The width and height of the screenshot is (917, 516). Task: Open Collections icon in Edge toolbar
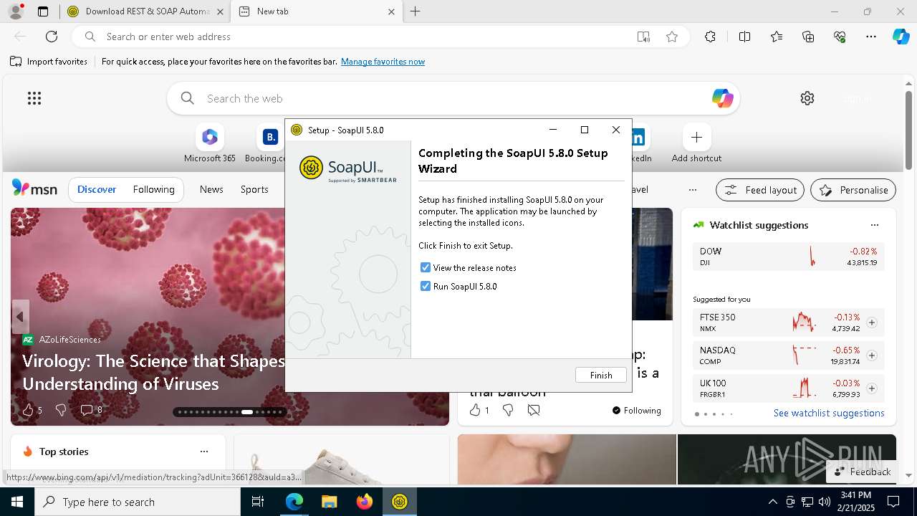click(x=808, y=37)
